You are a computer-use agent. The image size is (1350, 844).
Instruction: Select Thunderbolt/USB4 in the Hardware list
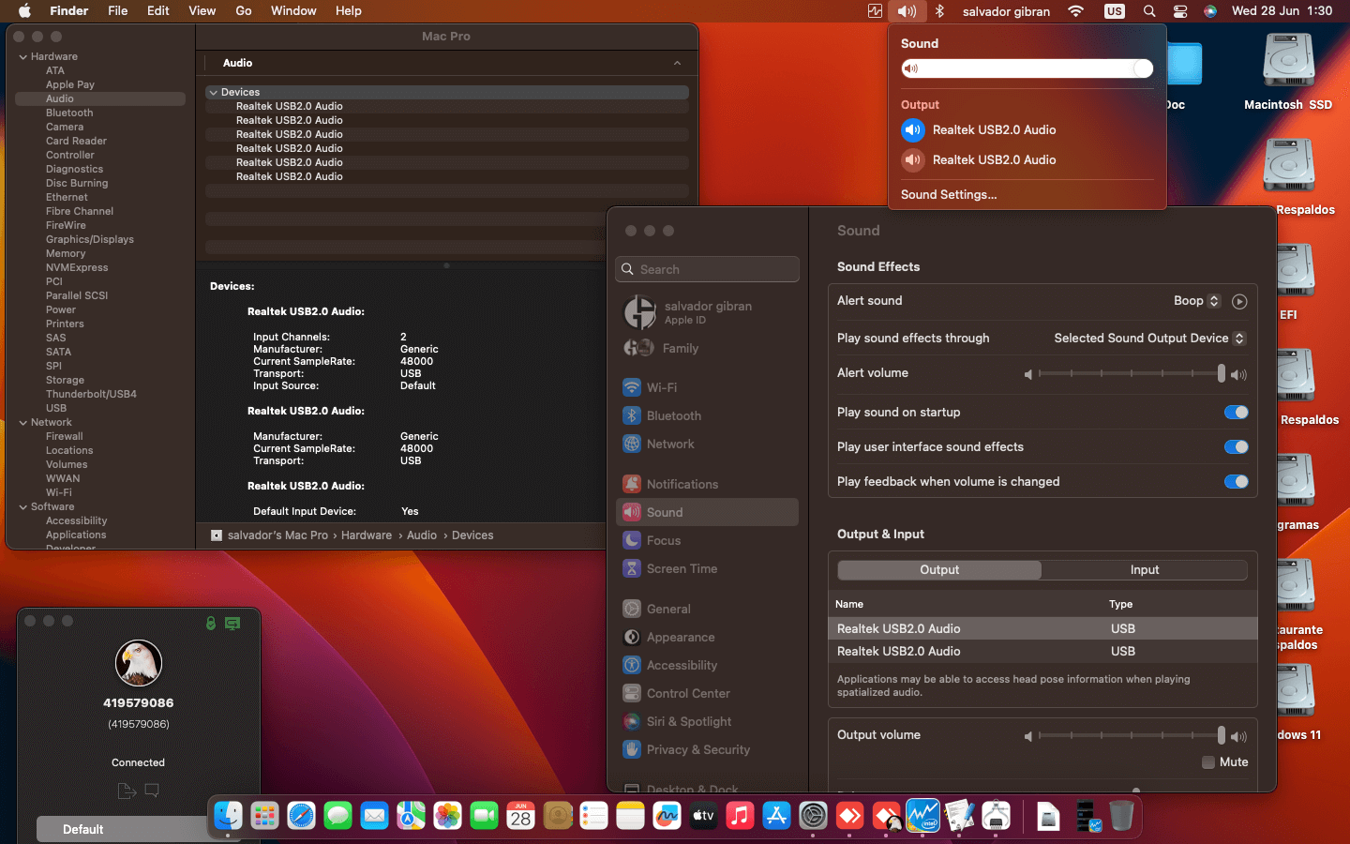(91, 395)
